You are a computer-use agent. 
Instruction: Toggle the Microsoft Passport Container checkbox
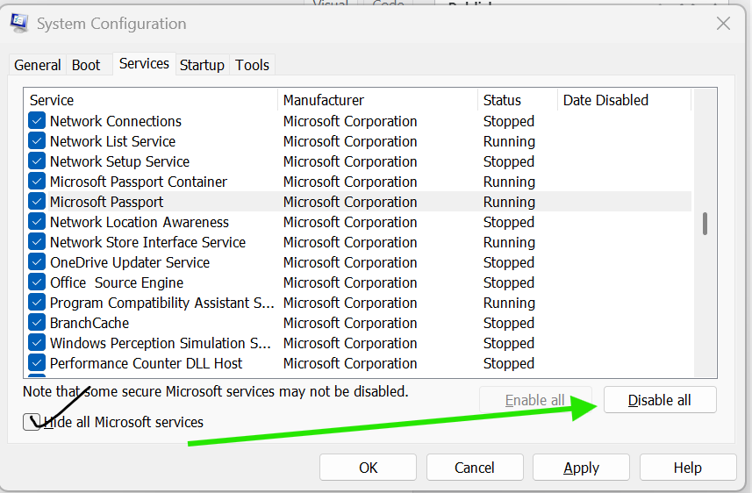[x=37, y=182]
